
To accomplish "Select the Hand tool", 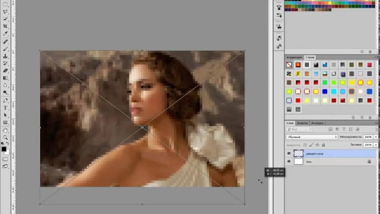I will pos(5,130).
